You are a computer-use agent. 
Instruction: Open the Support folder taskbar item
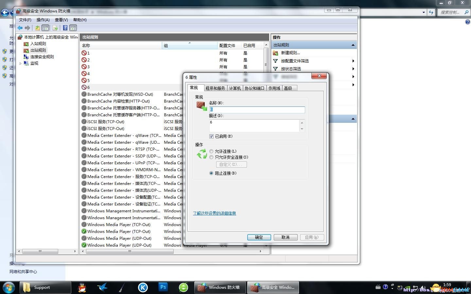pos(45,287)
